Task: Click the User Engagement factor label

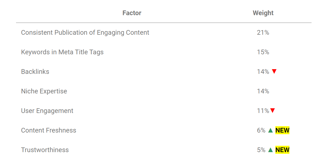Action: (47, 111)
